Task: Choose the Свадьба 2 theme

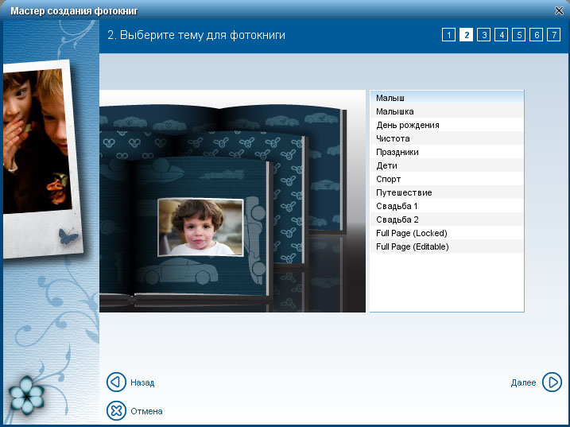Action: [447, 219]
